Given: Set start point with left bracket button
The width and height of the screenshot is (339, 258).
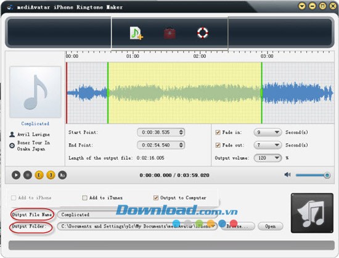Looking at the screenshot, I should pyautogui.click(x=39, y=175).
